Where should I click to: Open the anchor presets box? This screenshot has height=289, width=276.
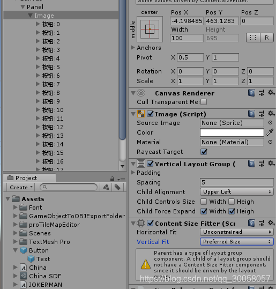pos(150,29)
